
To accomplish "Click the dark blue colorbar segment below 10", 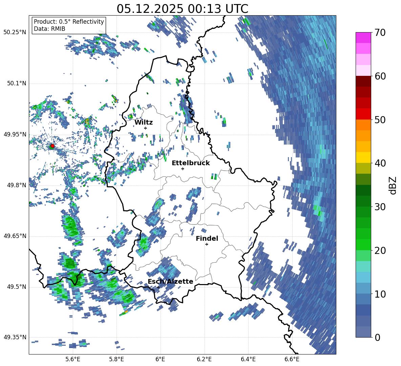I will click(363, 310).
